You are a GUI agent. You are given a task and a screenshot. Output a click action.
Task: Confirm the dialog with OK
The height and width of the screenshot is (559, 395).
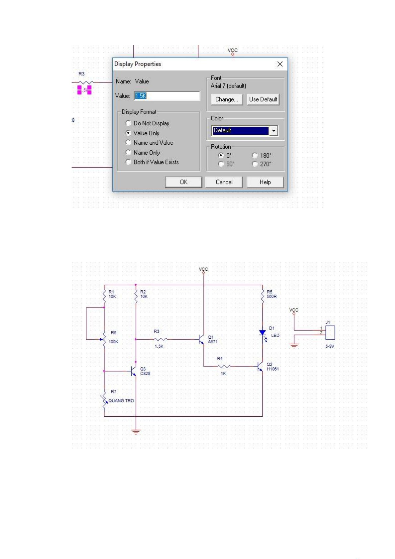(x=184, y=182)
